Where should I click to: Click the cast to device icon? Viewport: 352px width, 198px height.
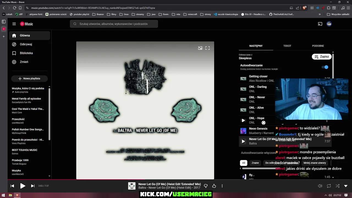click(320, 24)
